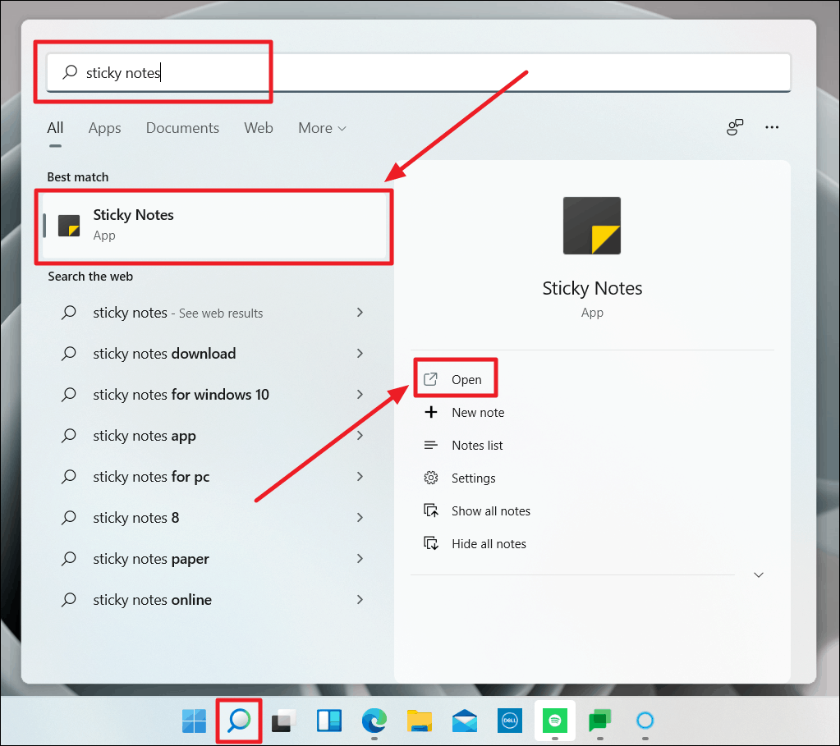Show all notes in Sticky Notes

[490, 510]
